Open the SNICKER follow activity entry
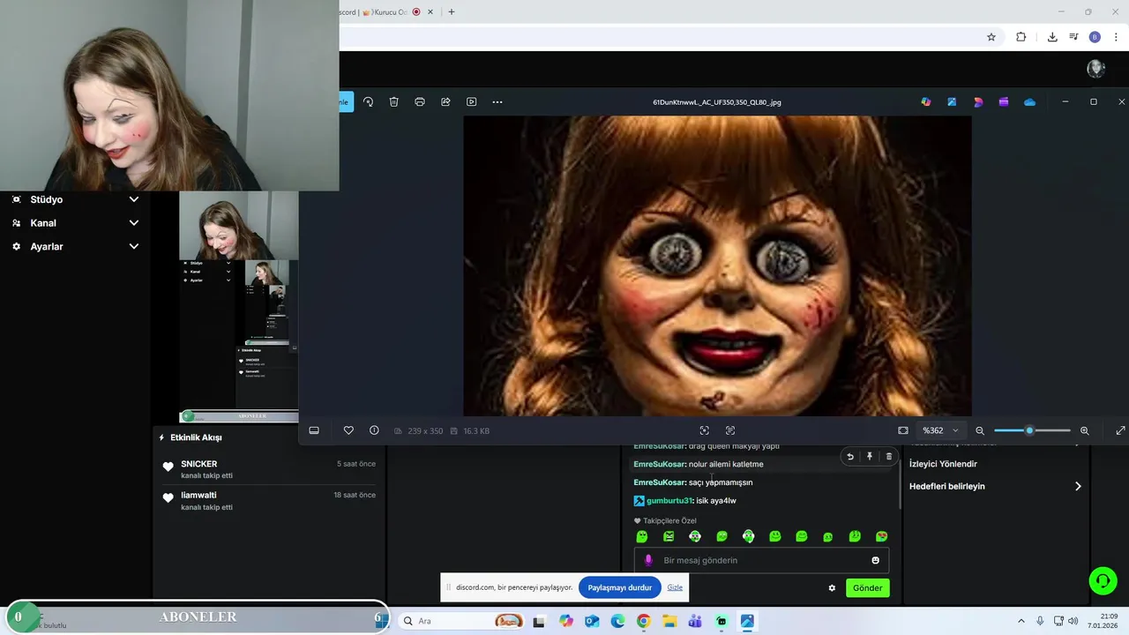Viewport: 1129px width, 635px height. click(269, 469)
